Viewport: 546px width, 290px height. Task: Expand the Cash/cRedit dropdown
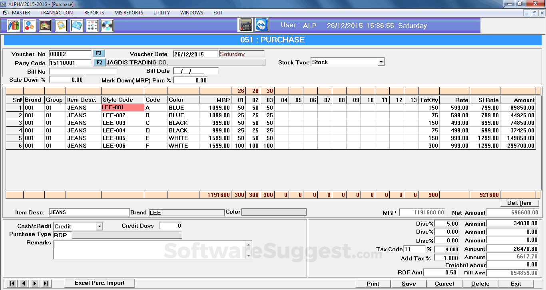coord(100,226)
